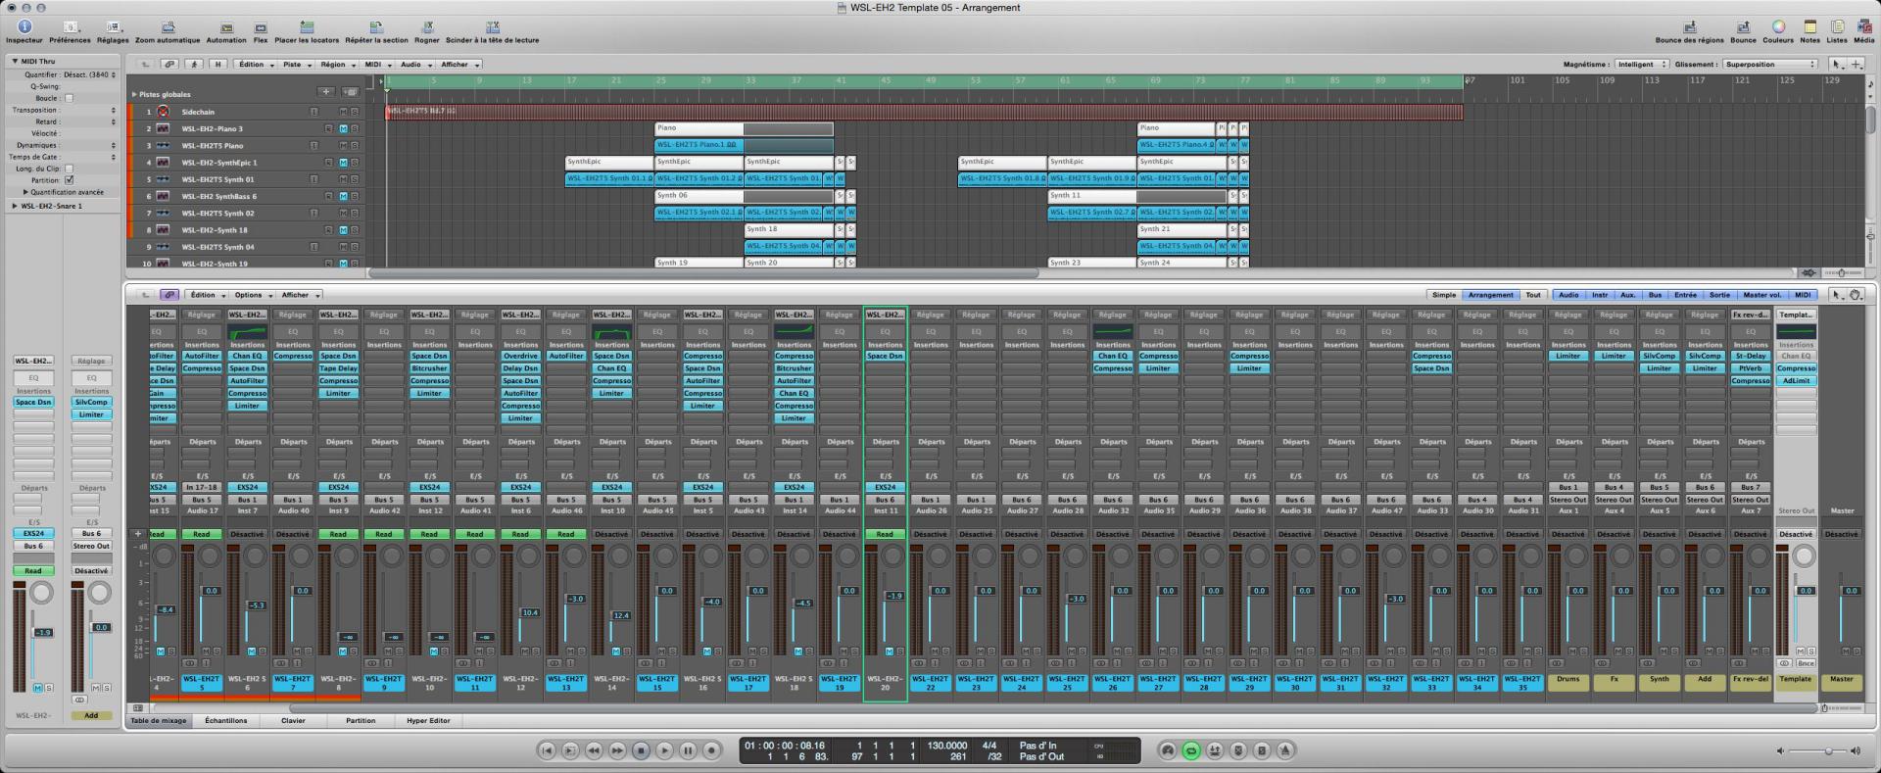The image size is (1881, 773).
Task: Toggle Audio channel filter in mixer
Action: pos(1568,295)
